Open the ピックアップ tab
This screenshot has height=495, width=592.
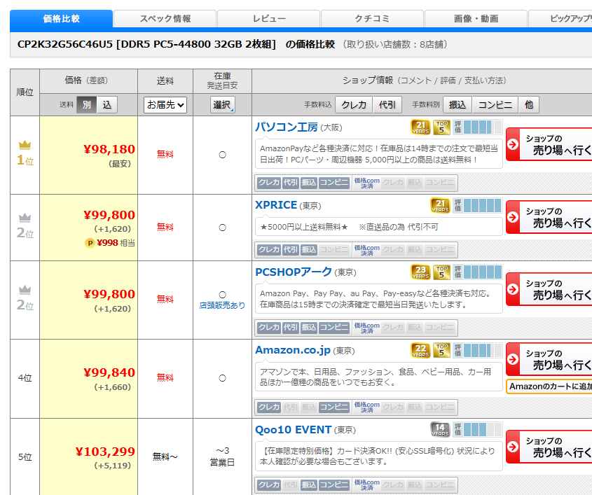point(560,18)
